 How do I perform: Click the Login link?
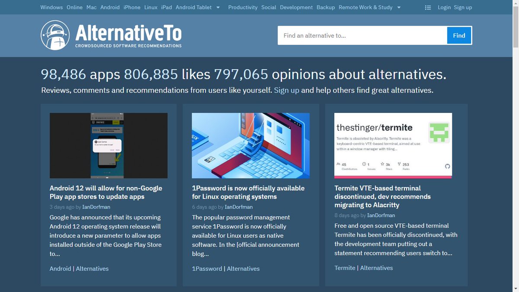click(444, 7)
